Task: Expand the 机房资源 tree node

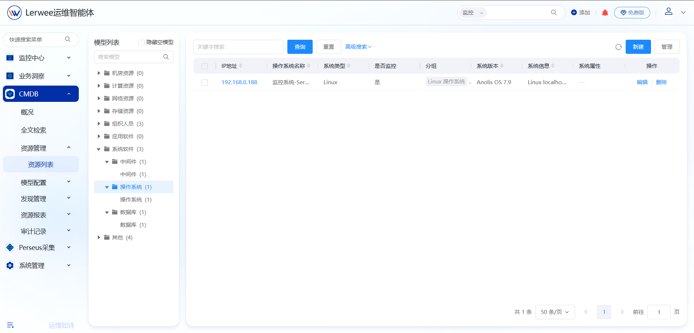Action: point(99,73)
